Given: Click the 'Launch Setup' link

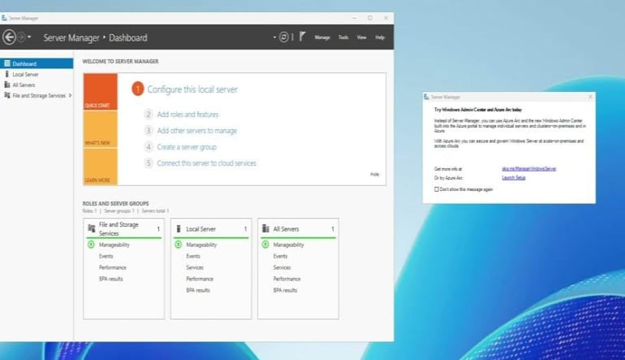Looking at the screenshot, I should [514, 177].
